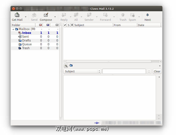The image size is (176, 135).
Task: Select the Drafts folder
Action: (x=35, y=40)
